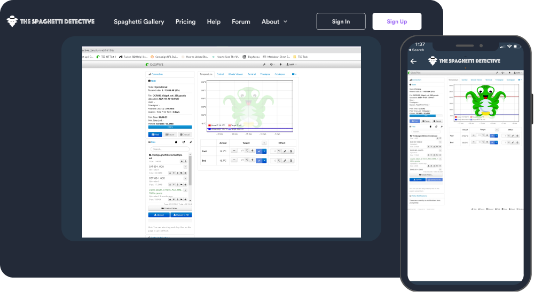Expand the Connection panel in OctoPrint
Viewport: 534px width, 292px height.
pyautogui.click(x=156, y=74)
